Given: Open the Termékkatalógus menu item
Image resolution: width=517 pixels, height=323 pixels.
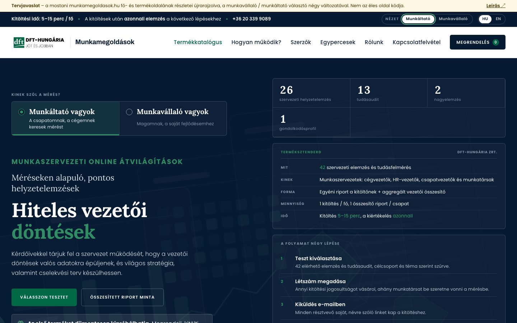Looking at the screenshot, I should point(198,42).
